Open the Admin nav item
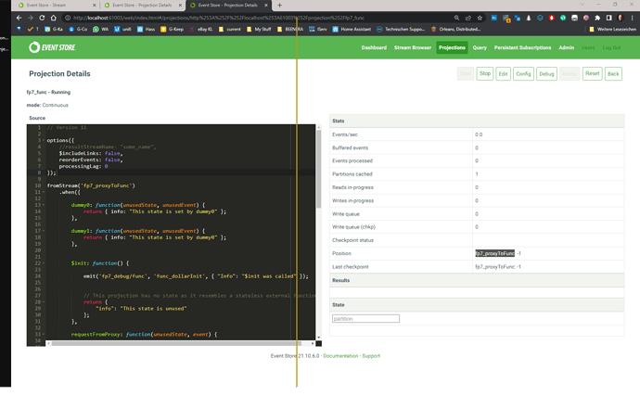The height and width of the screenshot is (396, 640). (566, 48)
